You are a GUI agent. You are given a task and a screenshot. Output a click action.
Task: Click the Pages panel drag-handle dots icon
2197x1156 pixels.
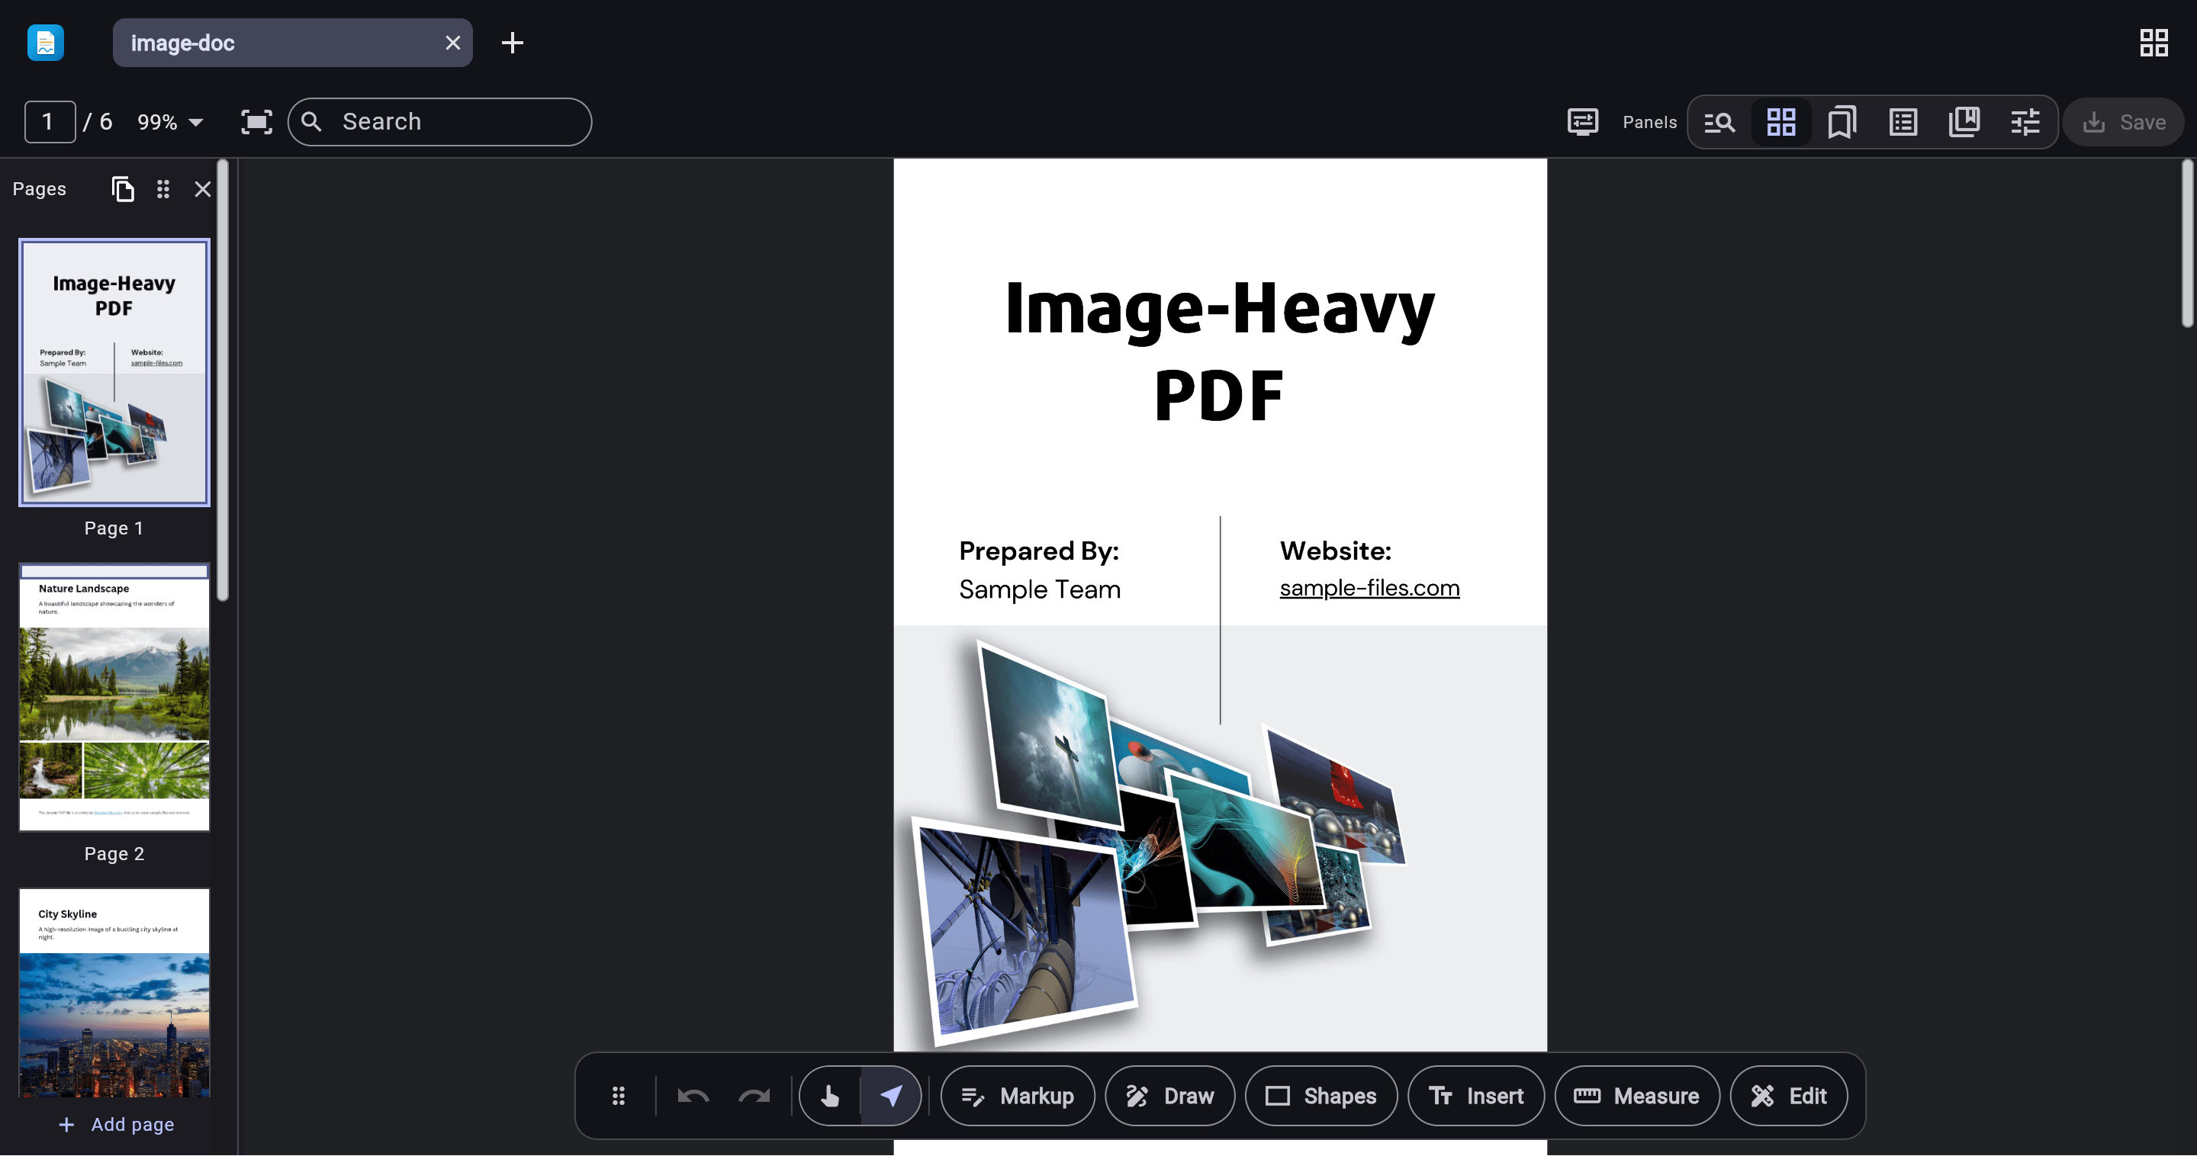tap(163, 188)
